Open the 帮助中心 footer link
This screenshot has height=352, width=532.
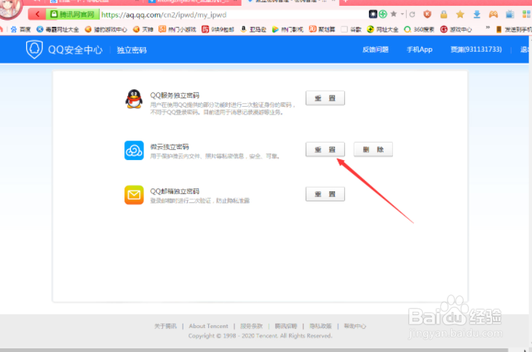click(x=355, y=326)
